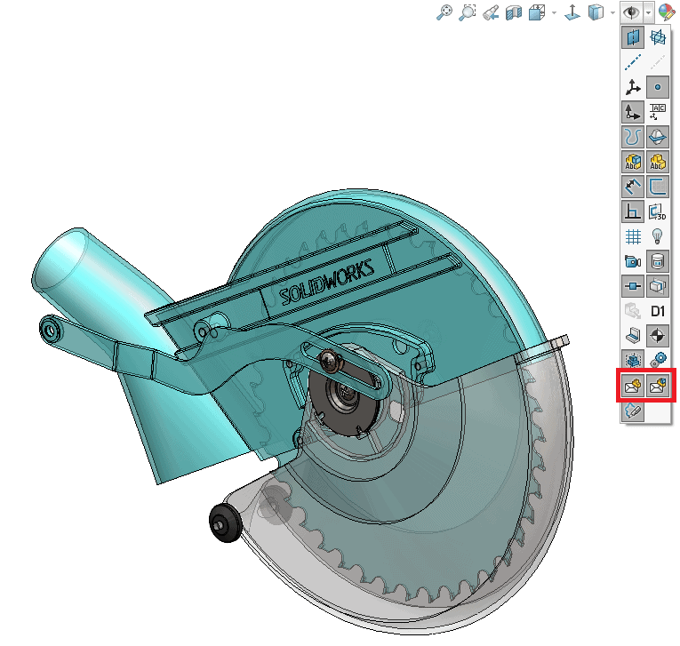Click the box-with-plane icon beside routing points
The image size is (680, 646).
click(x=658, y=286)
